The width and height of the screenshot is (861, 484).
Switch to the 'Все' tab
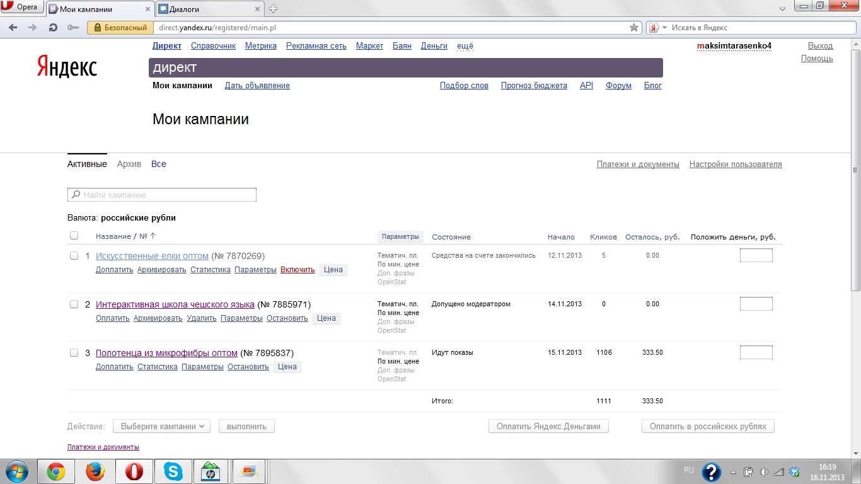coord(159,164)
